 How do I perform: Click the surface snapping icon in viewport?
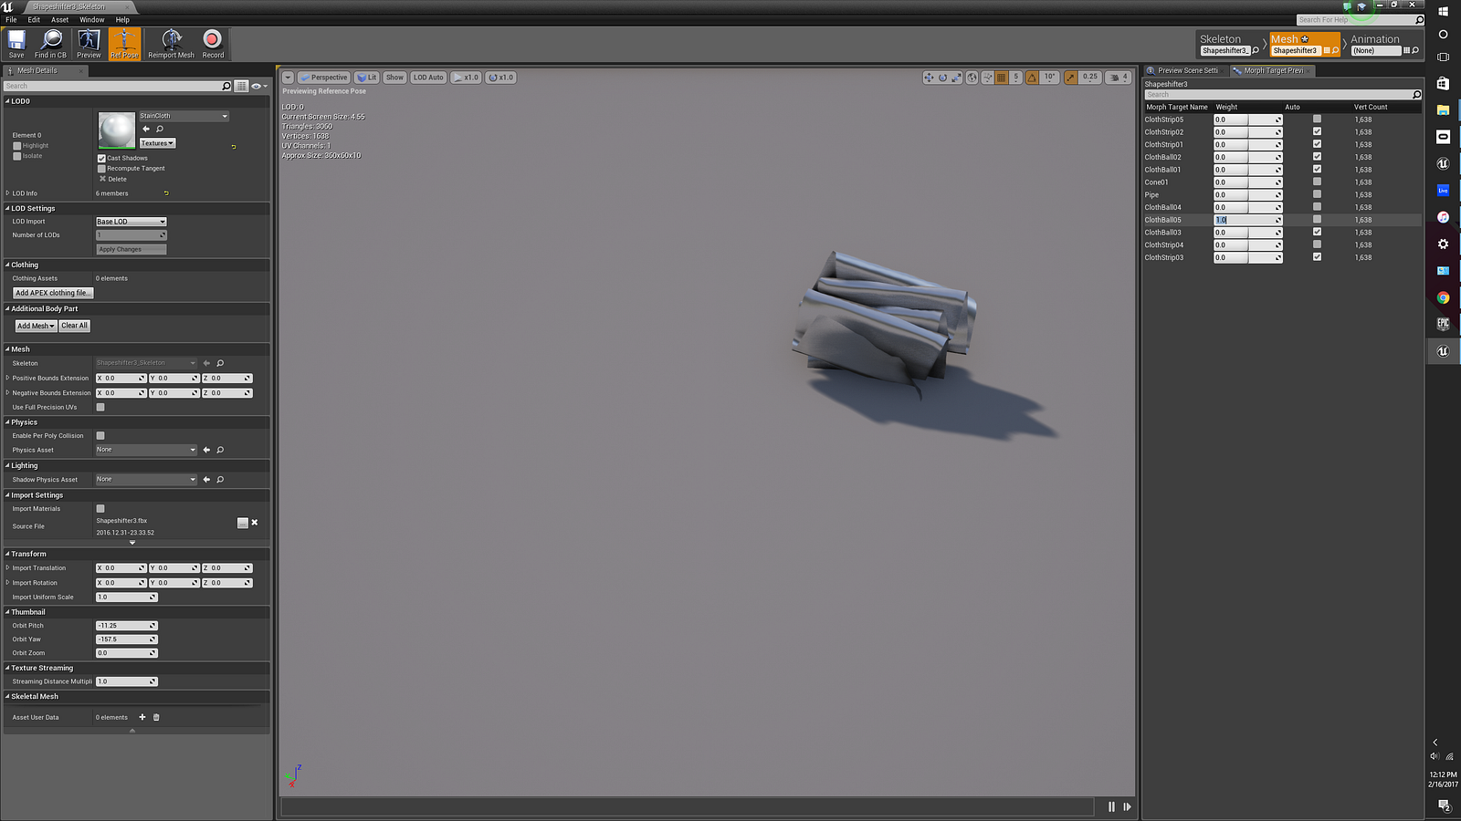(x=988, y=78)
